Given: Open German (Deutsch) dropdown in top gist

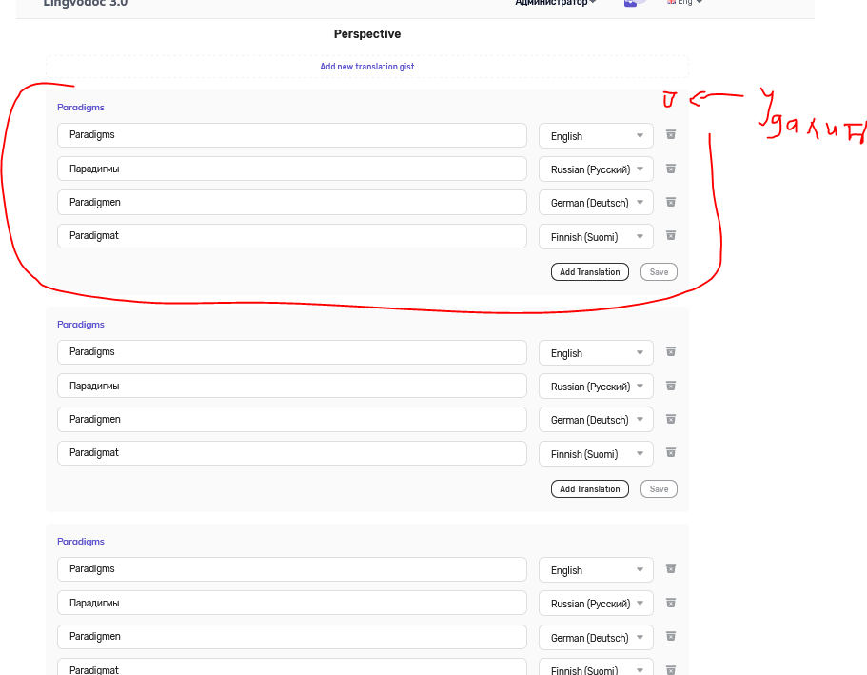Looking at the screenshot, I should (x=596, y=203).
